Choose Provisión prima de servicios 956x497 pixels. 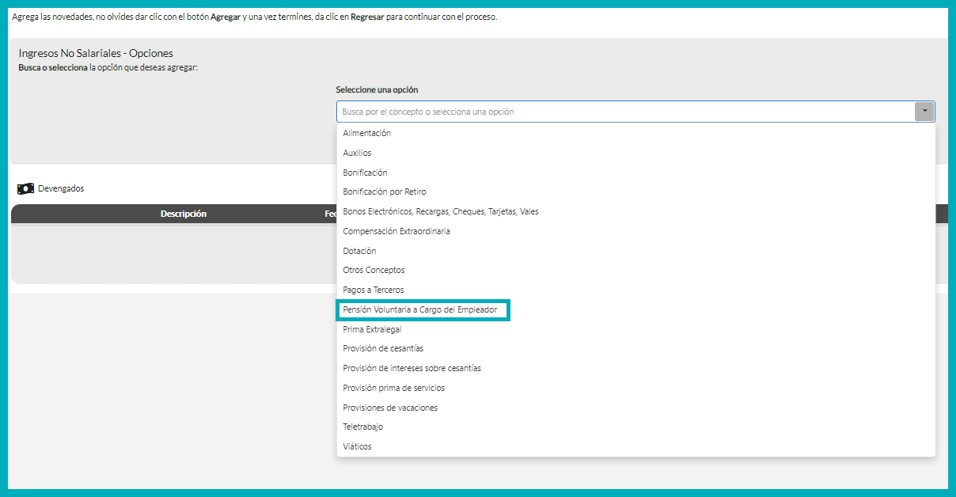[635, 388]
